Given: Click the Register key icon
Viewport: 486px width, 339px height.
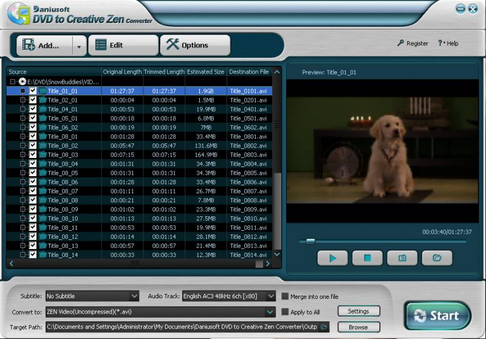Looking at the screenshot, I should pyautogui.click(x=401, y=44).
